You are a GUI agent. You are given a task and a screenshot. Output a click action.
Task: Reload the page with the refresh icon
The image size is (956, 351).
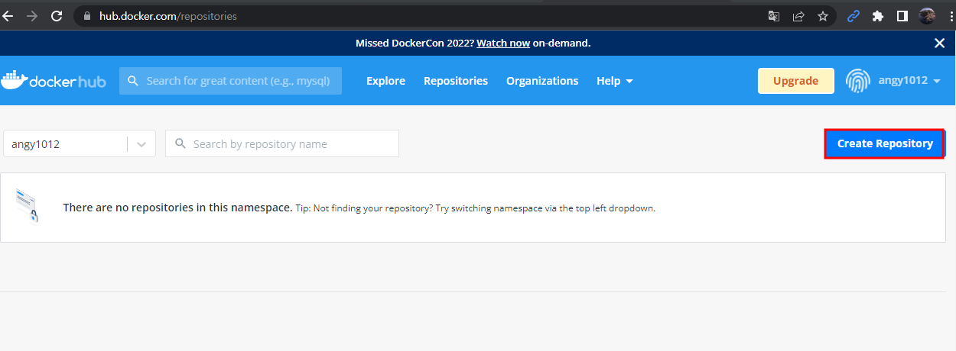click(x=57, y=15)
